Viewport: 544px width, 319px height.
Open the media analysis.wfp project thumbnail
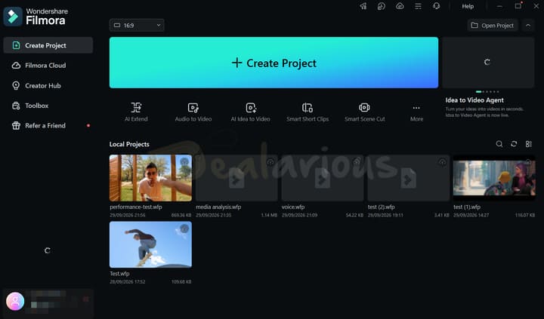[236, 178]
